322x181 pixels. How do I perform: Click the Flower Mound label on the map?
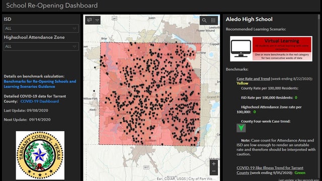206,31
